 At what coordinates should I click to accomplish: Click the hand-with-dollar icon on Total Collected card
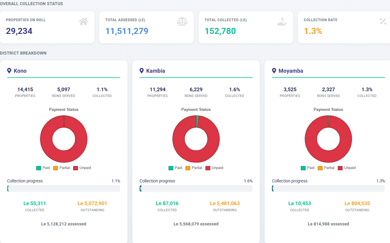(x=282, y=21)
